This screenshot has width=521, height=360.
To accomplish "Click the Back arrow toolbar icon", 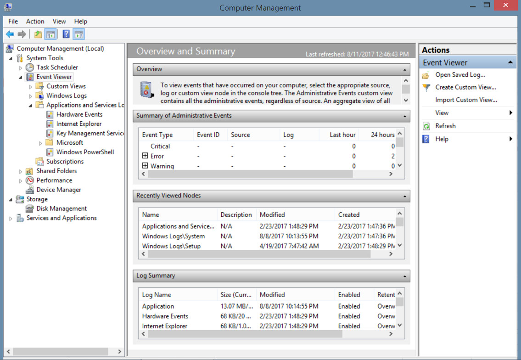I will point(10,34).
